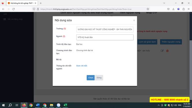Open Task View on the taskbar
This screenshot has width=192, height=108.
pos(17,105)
